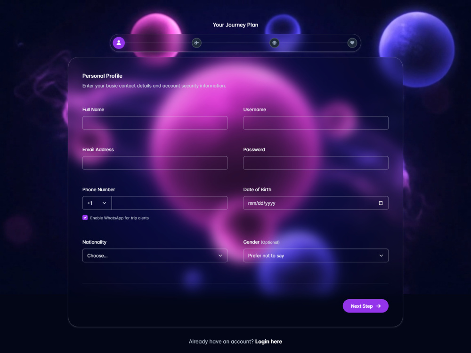The image size is (471, 353).
Task: Continue with the Next Step button
Action: [365, 306]
